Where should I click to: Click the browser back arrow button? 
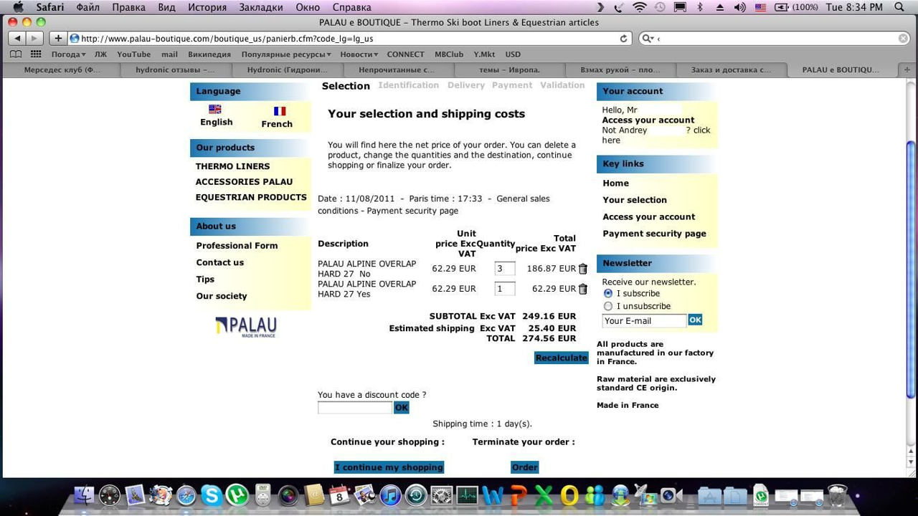tap(17, 39)
